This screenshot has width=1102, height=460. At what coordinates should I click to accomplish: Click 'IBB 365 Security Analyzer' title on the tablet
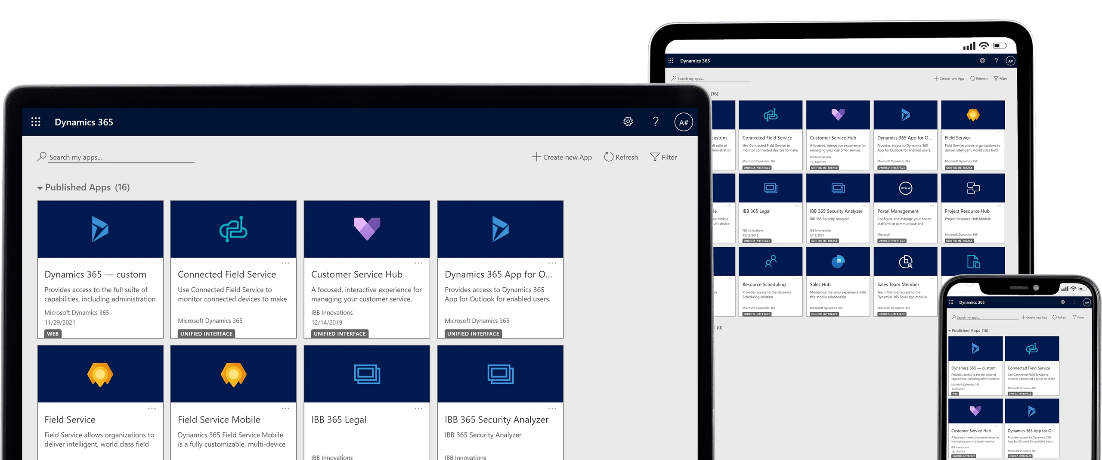pyautogui.click(x=836, y=211)
